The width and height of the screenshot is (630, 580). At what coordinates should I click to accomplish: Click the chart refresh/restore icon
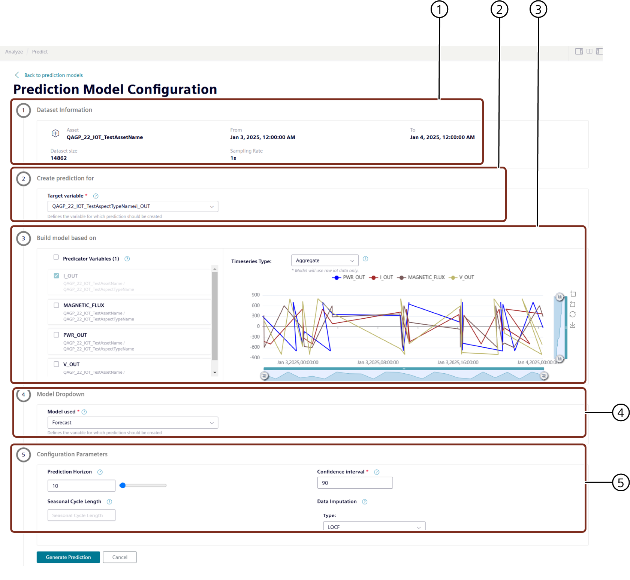tap(573, 315)
